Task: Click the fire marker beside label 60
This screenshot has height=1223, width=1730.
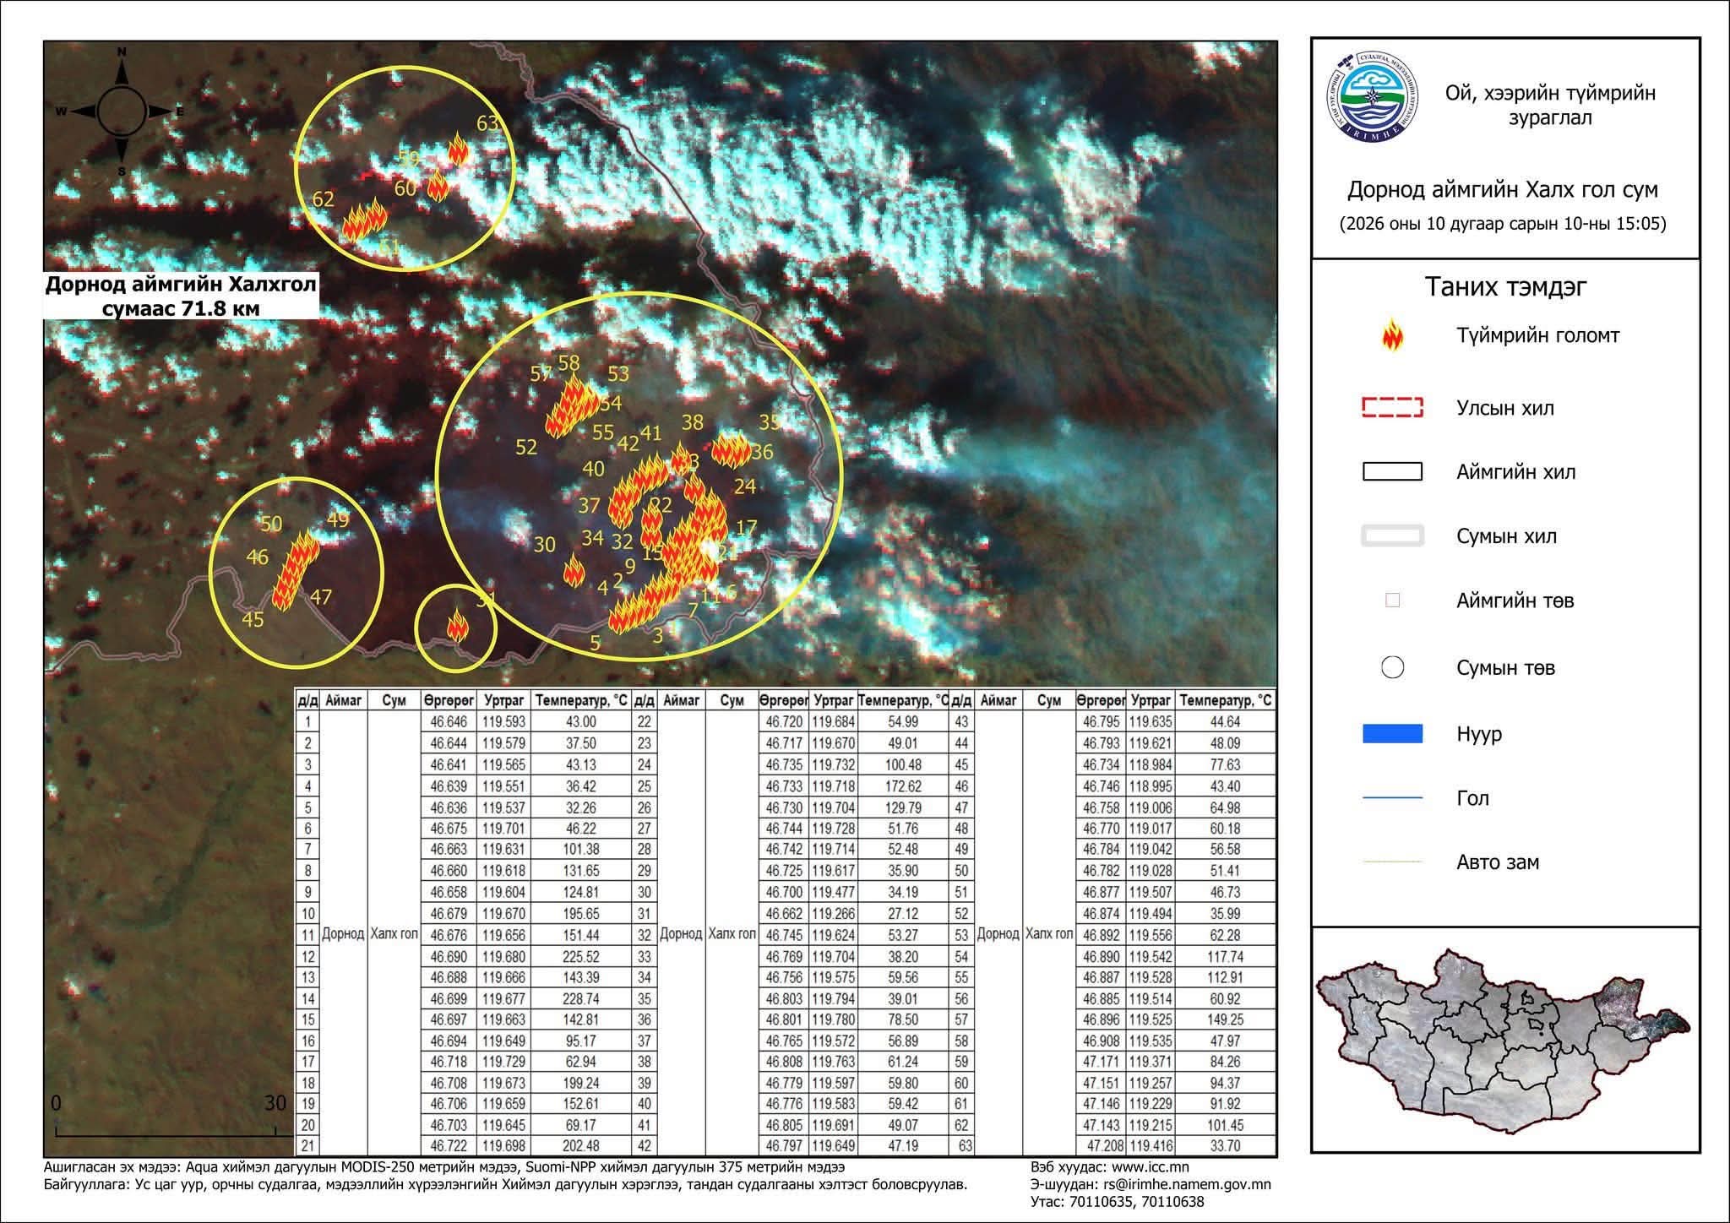Action: (437, 185)
